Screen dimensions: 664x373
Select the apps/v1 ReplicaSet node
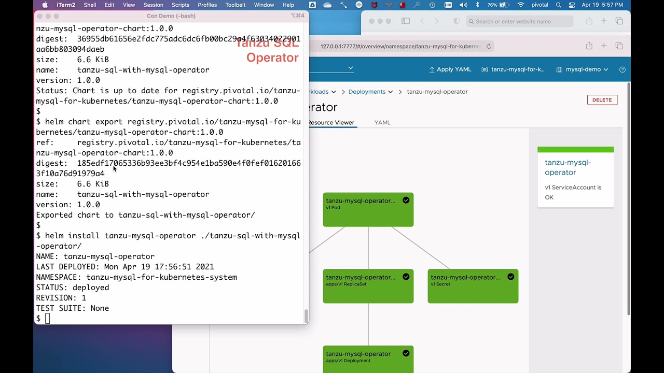click(x=368, y=286)
